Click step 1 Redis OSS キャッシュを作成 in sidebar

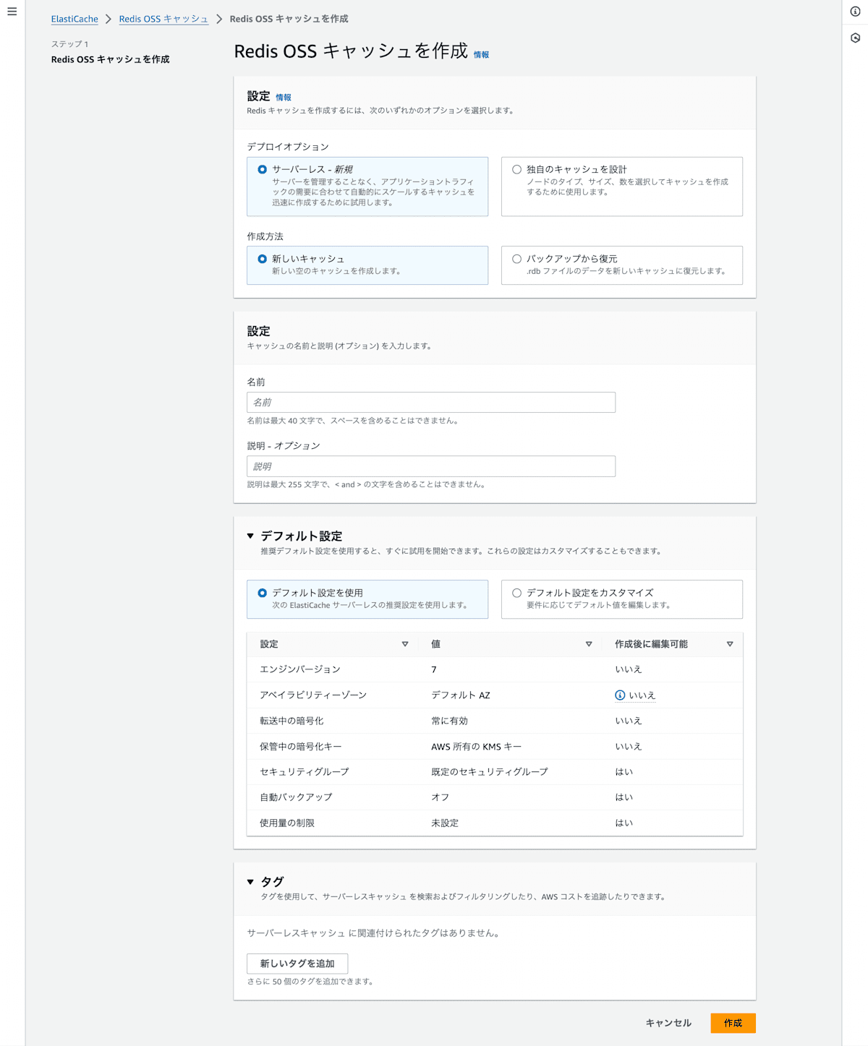click(x=110, y=59)
